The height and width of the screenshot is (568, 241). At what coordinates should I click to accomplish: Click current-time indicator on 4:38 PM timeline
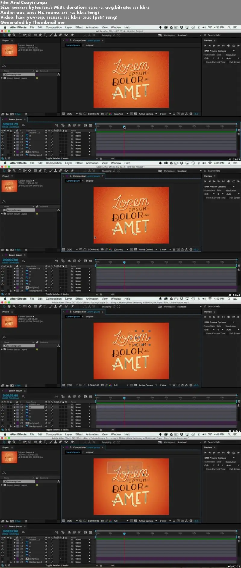click(x=124, y=262)
